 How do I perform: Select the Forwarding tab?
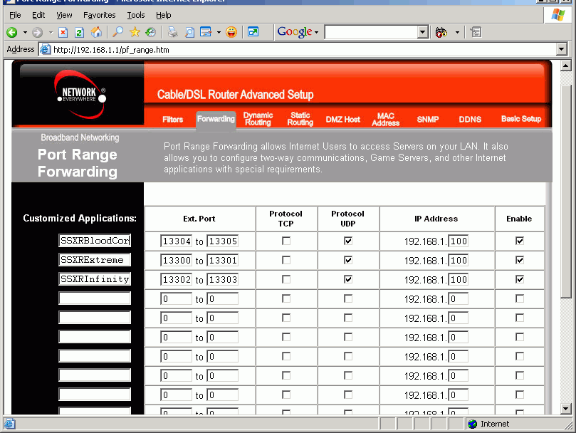click(x=216, y=119)
